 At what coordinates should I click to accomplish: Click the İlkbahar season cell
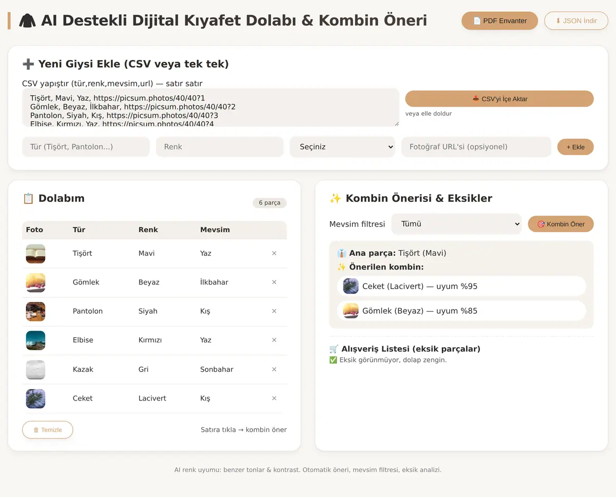pos(214,282)
